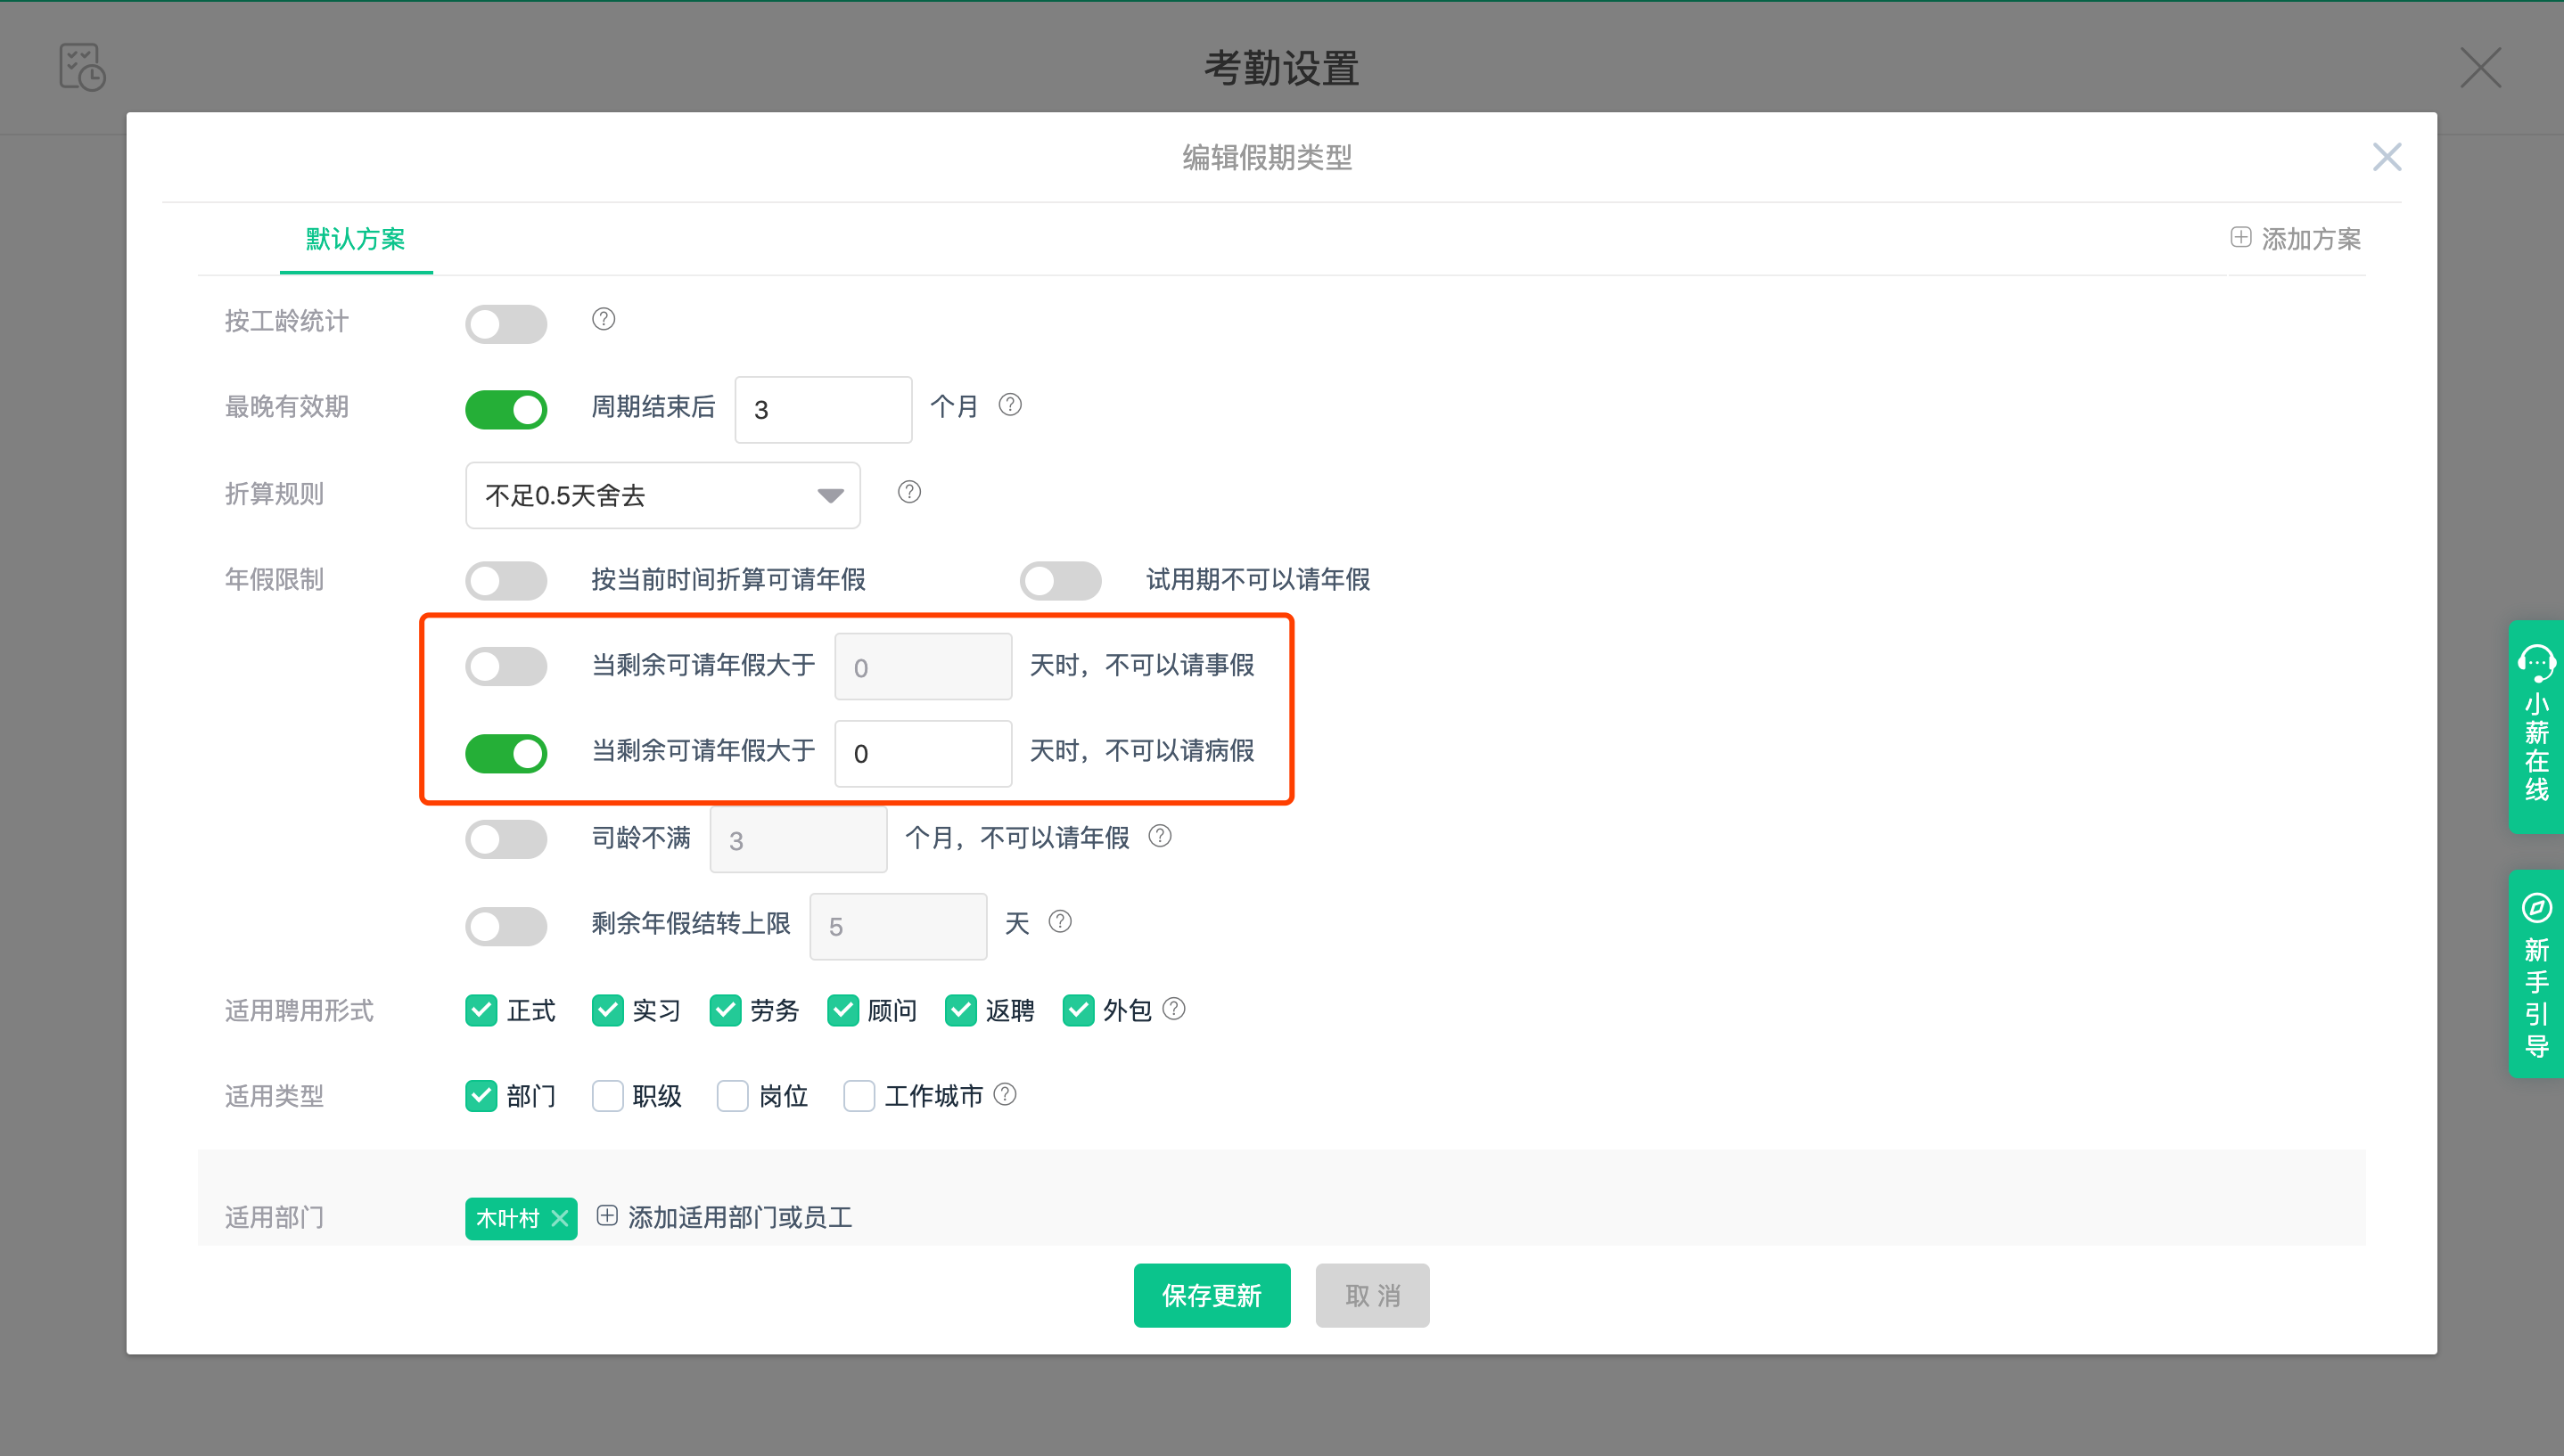This screenshot has width=2564, height=1456.
Task: Uncheck 外包 employment type
Action: click(1079, 1011)
